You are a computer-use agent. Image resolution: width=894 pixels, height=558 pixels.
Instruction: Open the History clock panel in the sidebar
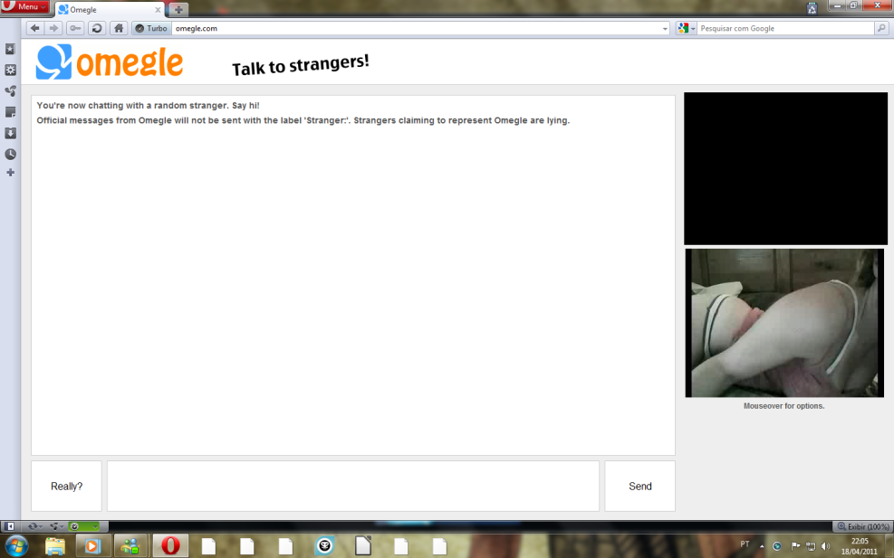click(10, 154)
